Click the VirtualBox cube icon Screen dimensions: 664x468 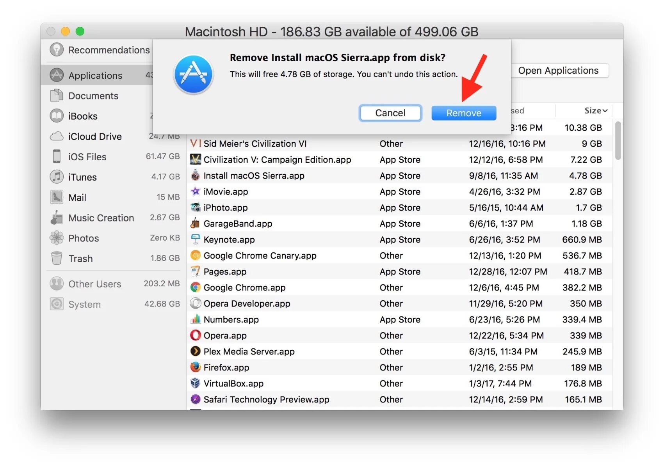(196, 383)
